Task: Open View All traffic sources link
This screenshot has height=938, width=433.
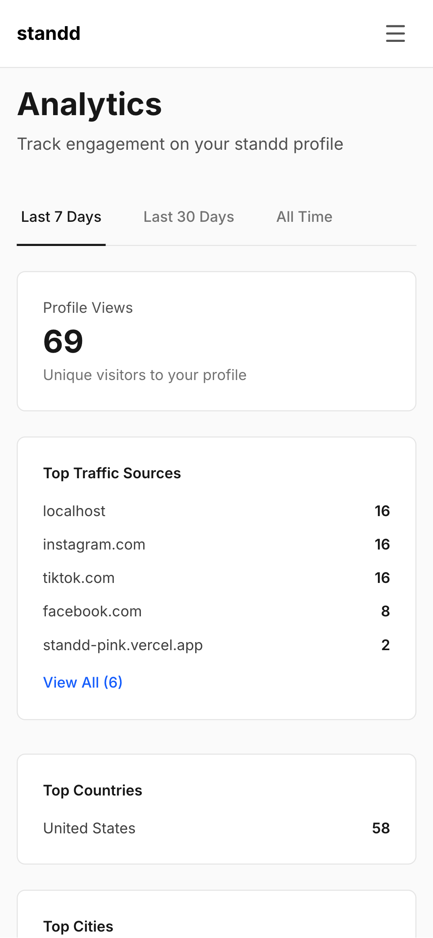Action: [x=82, y=682]
